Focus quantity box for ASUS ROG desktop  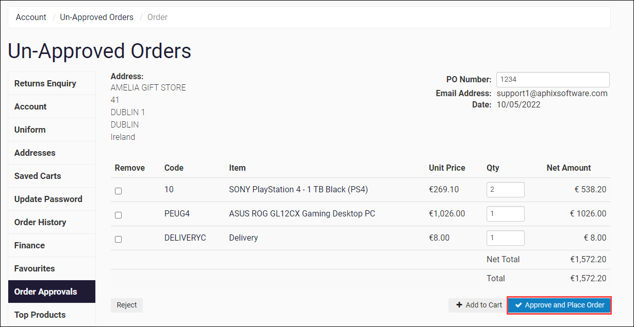pyautogui.click(x=505, y=214)
